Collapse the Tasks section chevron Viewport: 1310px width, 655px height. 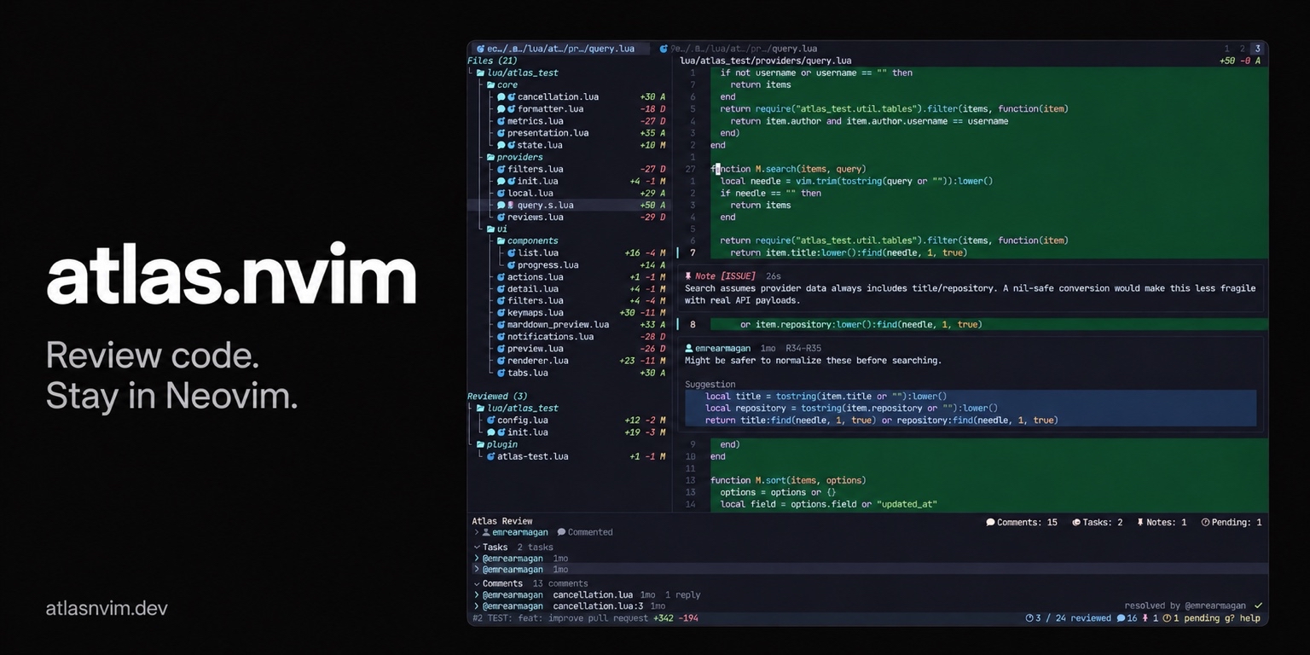pyautogui.click(x=477, y=548)
